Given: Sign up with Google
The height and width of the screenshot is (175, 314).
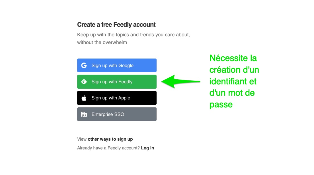Looking at the screenshot, I should coord(117,66).
